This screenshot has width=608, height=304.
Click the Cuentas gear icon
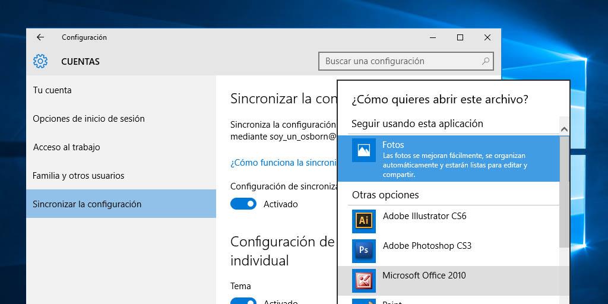point(40,61)
